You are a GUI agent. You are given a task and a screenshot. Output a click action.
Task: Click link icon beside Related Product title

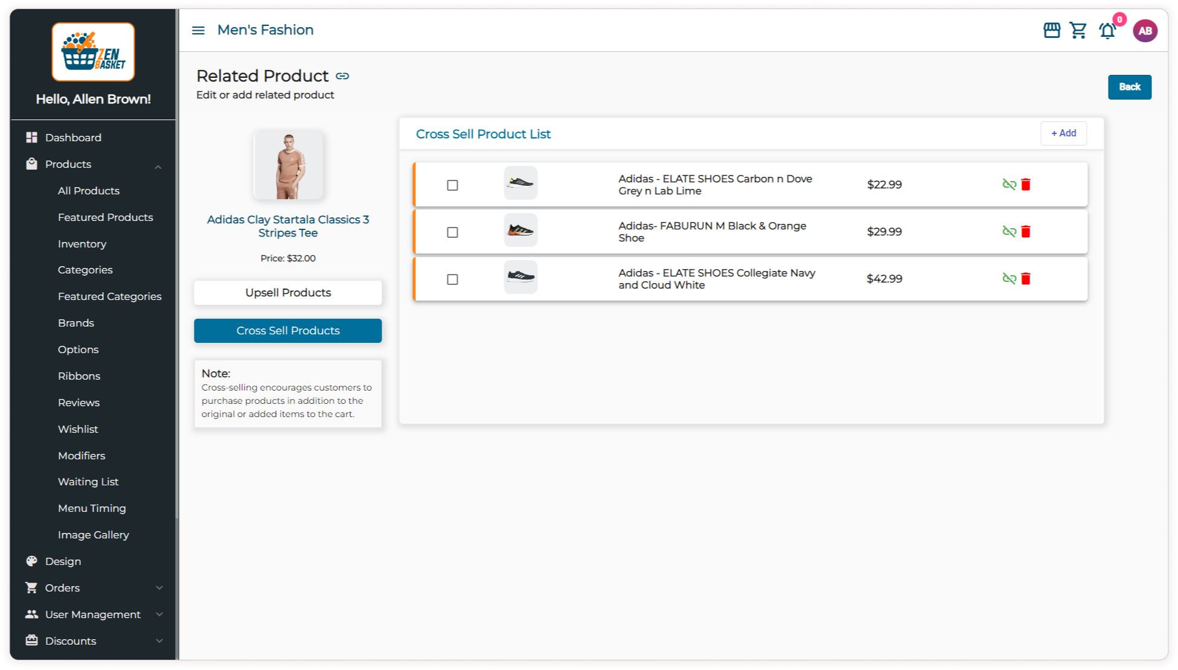[342, 76]
